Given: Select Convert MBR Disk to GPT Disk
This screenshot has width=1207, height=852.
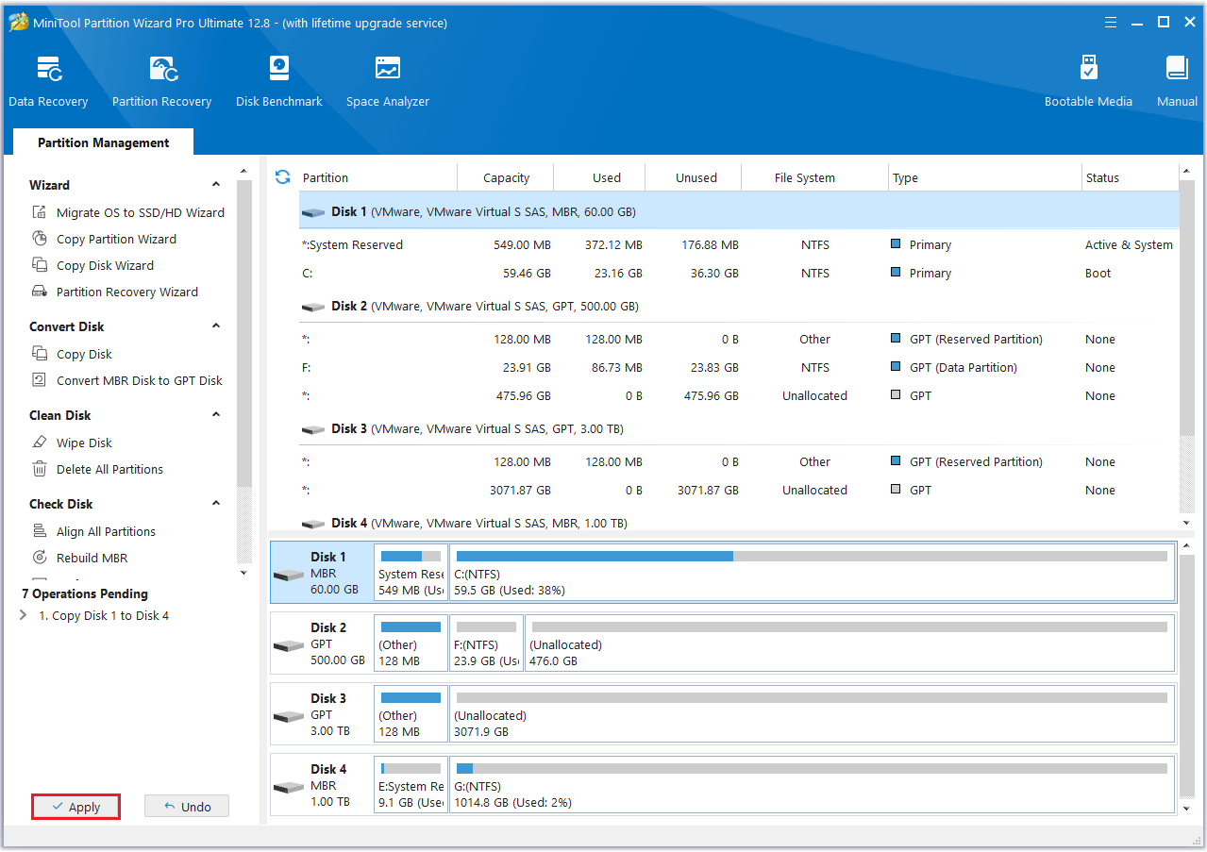Looking at the screenshot, I should point(127,380).
